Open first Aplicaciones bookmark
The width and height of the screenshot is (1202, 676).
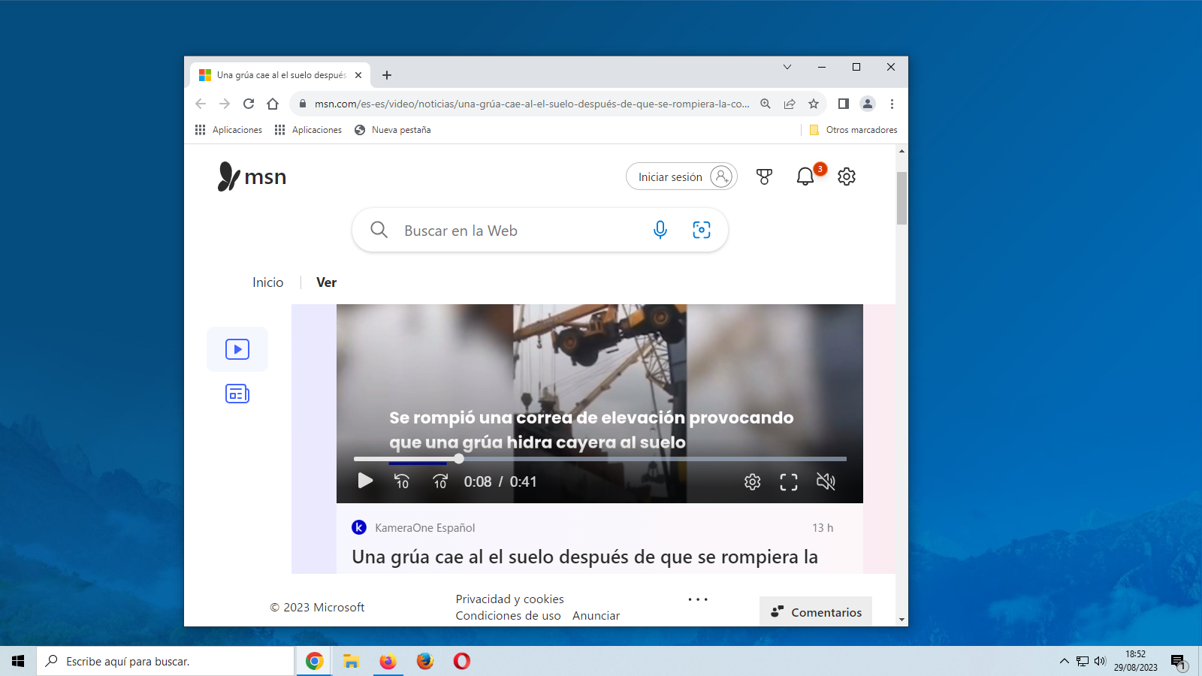pos(228,130)
